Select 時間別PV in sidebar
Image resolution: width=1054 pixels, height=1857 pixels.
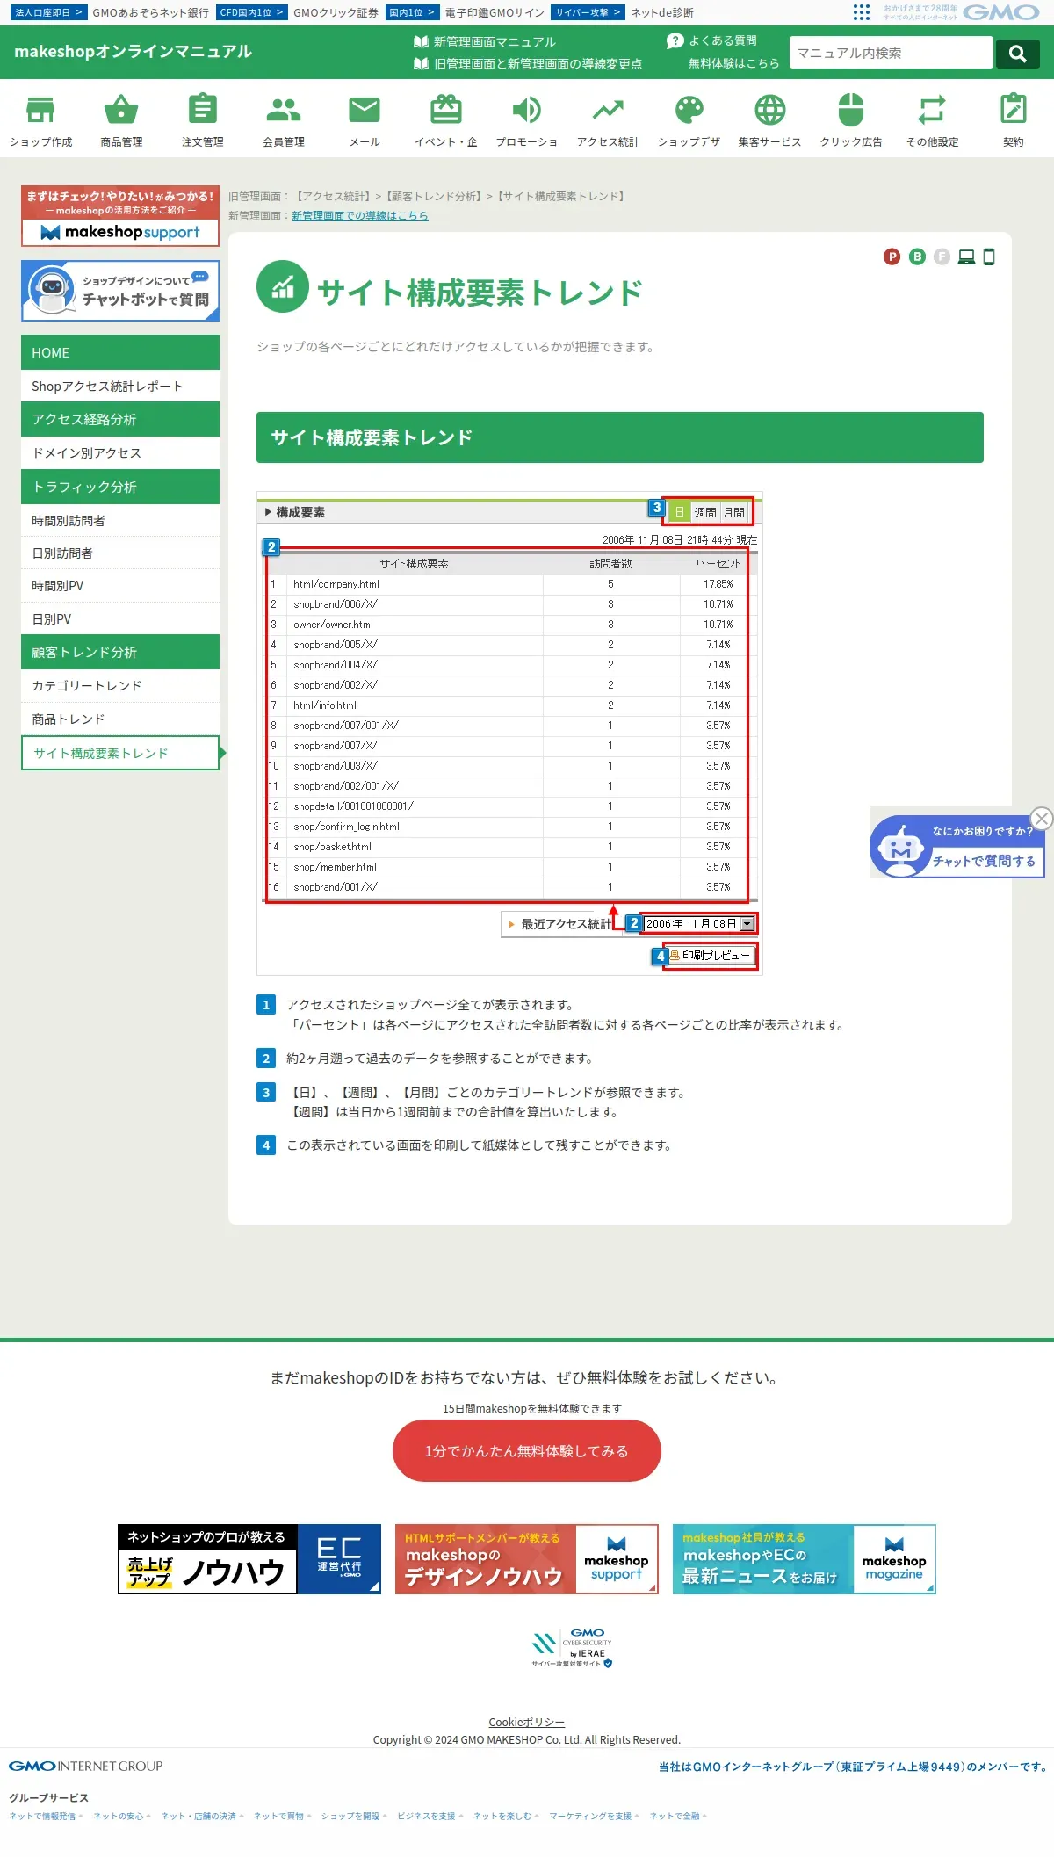[x=120, y=586]
